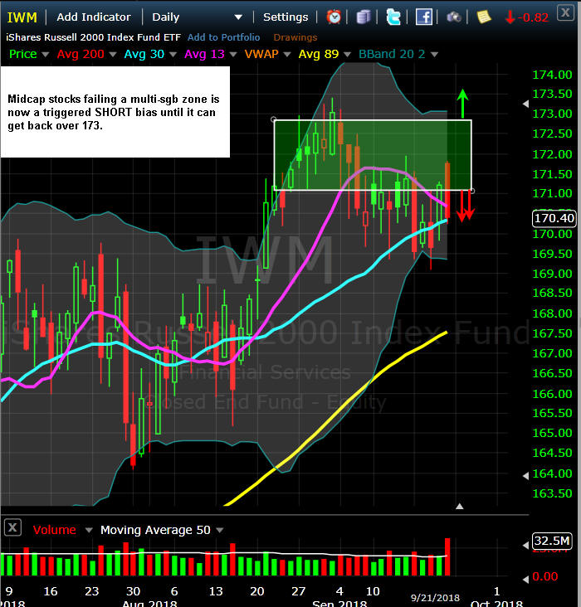The height and width of the screenshot is (607, 581).
Task: Click the volume axis marker beside 32.5M
Action: 525,545
